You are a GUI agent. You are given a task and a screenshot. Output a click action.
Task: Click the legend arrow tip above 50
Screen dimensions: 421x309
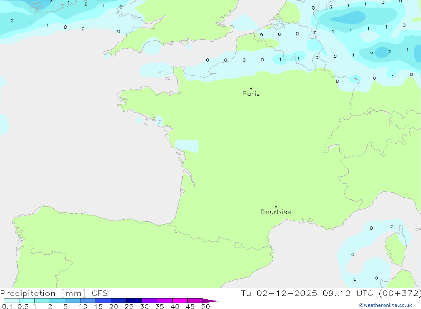tap(211, 301)
